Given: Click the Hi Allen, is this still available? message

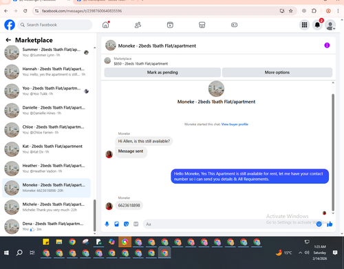Looking at the screenshot, I should (x=144, y=141).
